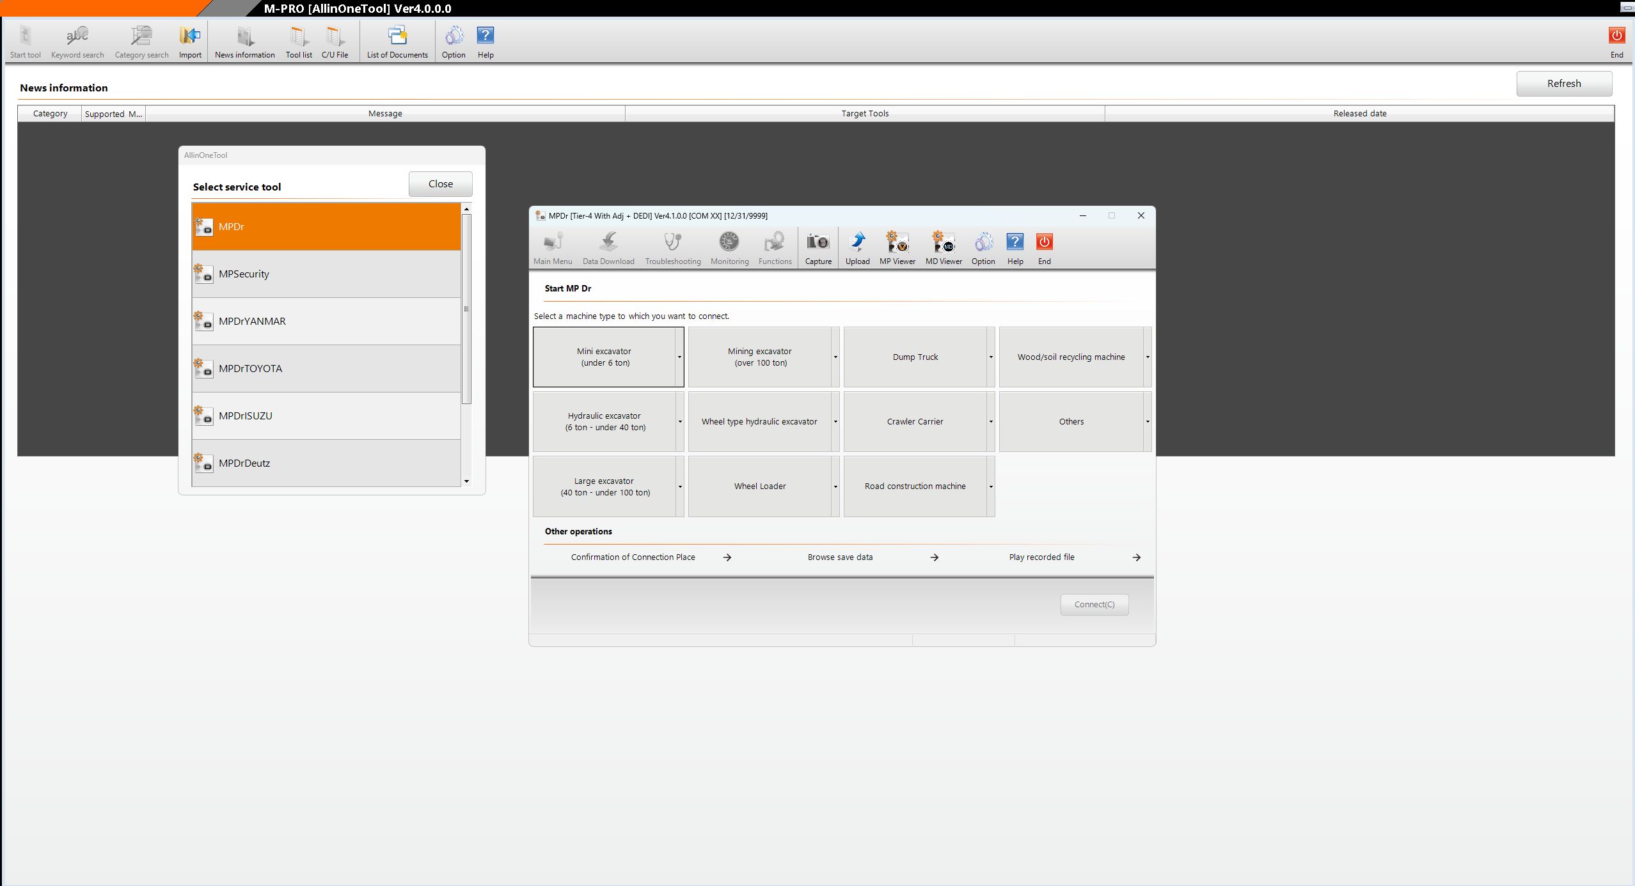Click the Target Tools column header
This screenshot has width=1635, height=886.
865,114
